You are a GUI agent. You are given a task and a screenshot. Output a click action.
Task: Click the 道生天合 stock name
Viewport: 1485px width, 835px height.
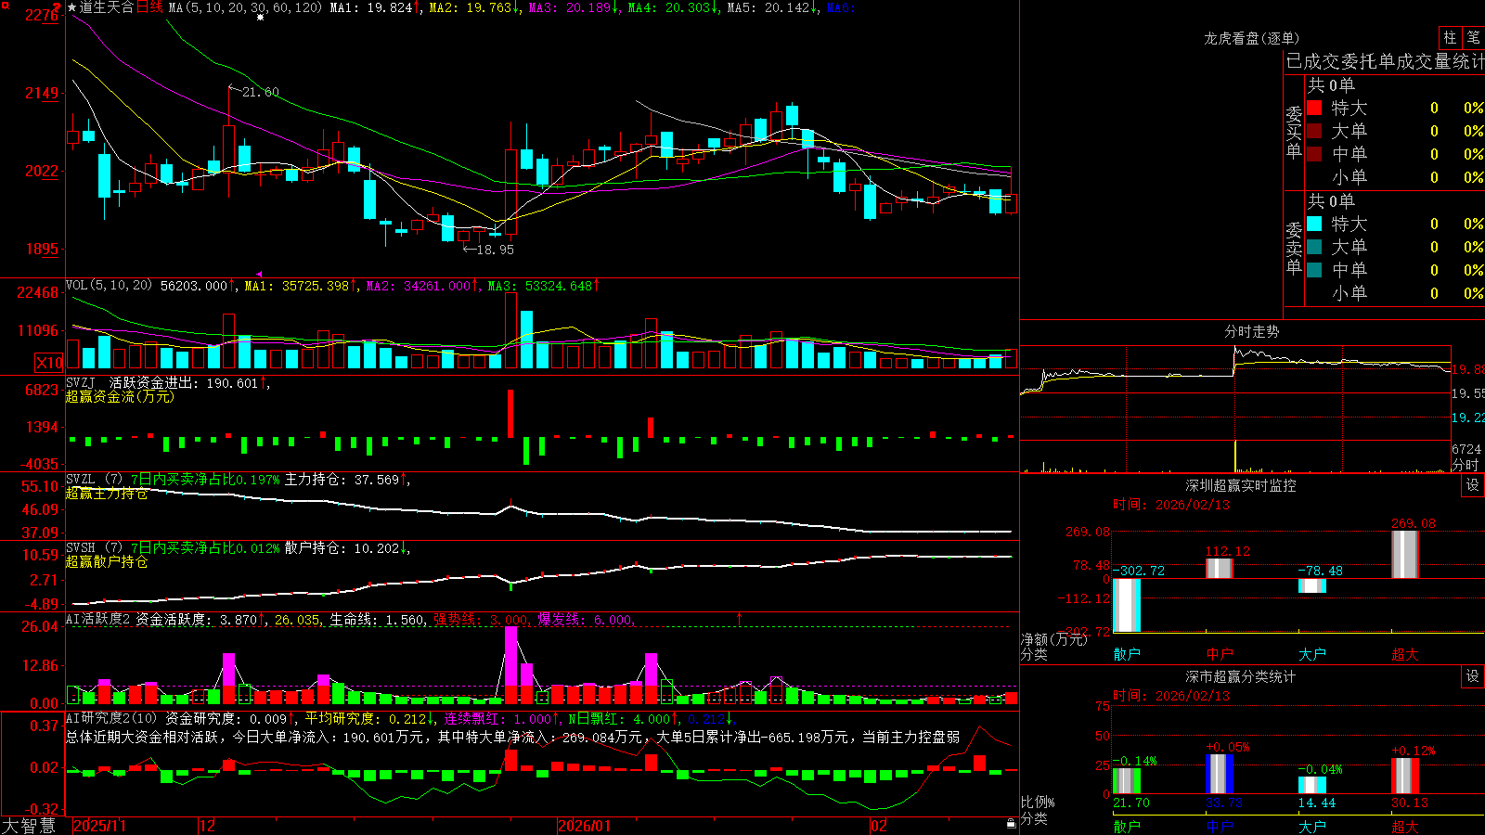pyautogui.click(x=106, y=7)
